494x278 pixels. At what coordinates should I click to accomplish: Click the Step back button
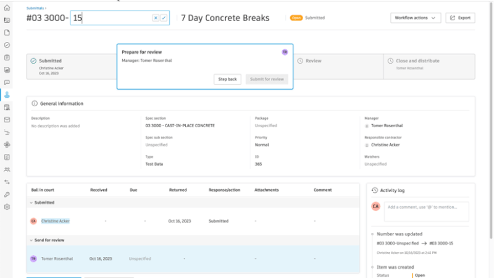click(228, 79)
